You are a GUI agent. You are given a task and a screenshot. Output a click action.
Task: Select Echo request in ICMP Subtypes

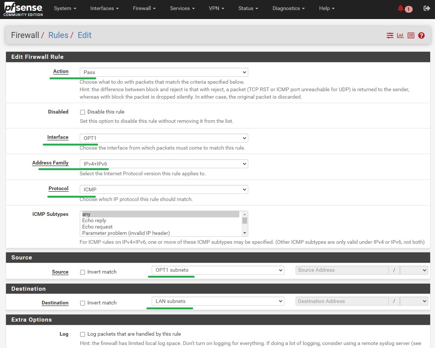click(98, 227)
